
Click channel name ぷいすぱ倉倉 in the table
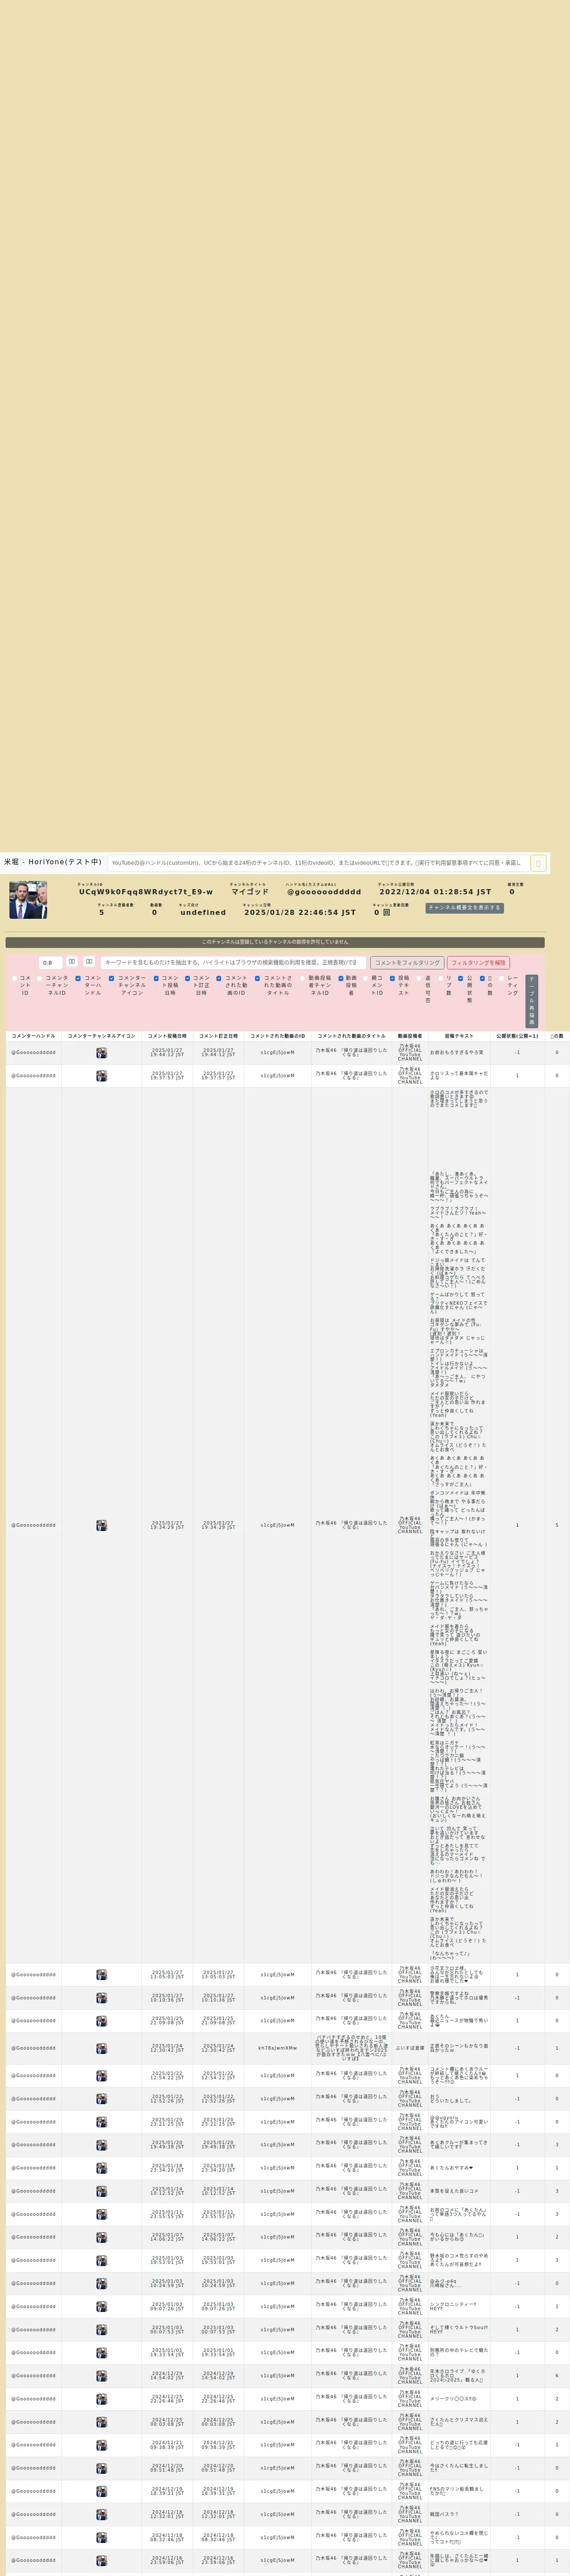pyautogui.click(x=410, y=2048)
